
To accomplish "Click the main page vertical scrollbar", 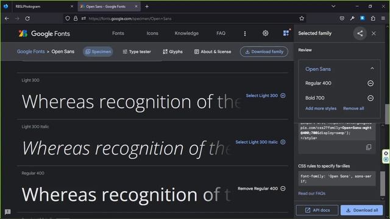I will click(388, 114).
